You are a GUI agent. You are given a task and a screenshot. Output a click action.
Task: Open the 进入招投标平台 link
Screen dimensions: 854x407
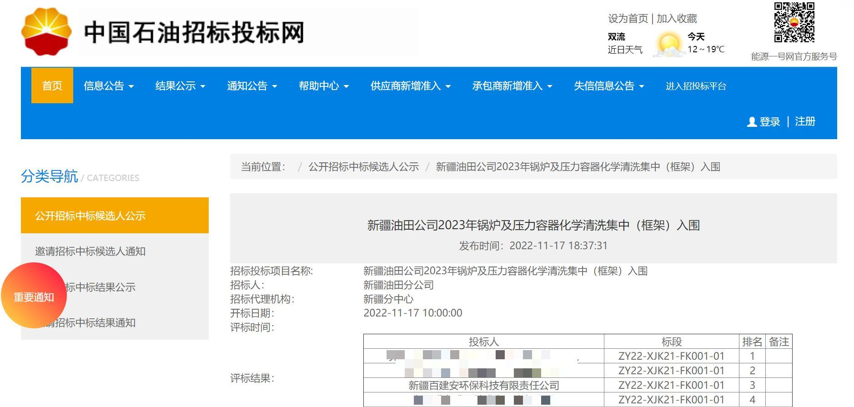(696, 86)
